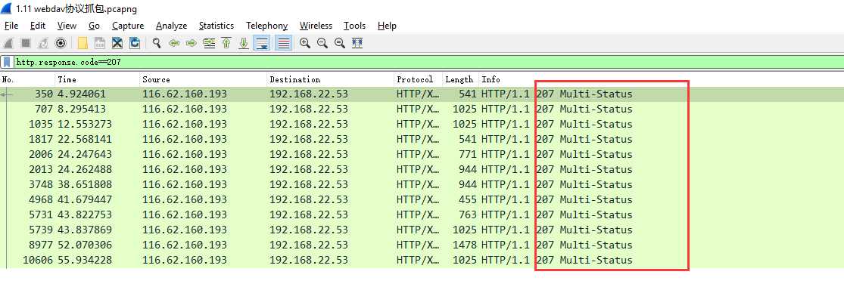Open the File menu
Screen dimensions: 844x290
pyautogui.click(x=11, y=26)
